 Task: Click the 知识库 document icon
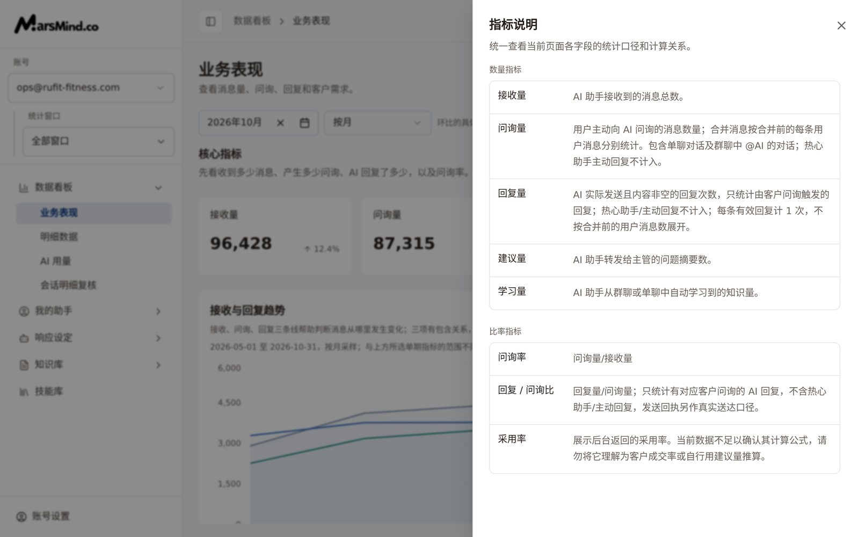coord(24,365)
